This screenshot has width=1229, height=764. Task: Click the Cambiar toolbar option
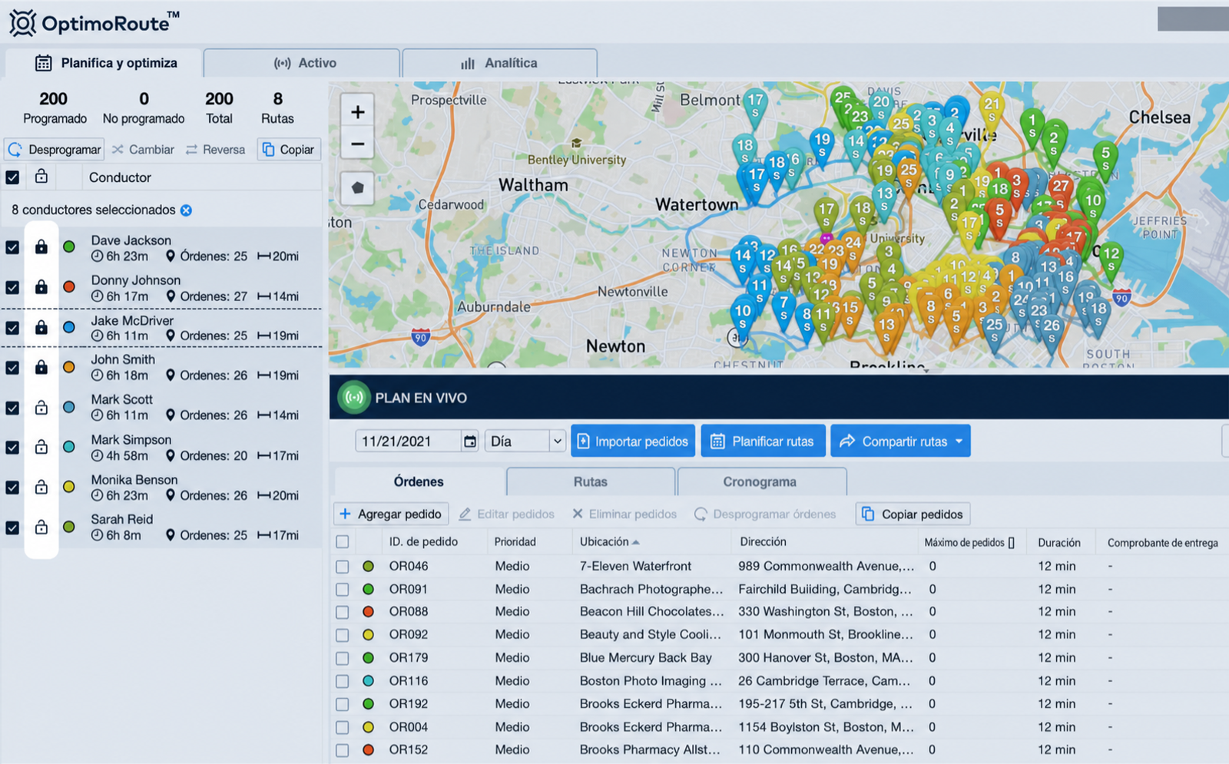pos(144,149)
